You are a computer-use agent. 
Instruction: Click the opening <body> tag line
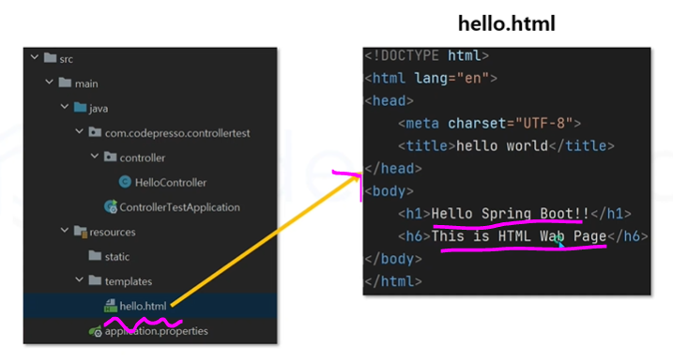click(389, 191)
